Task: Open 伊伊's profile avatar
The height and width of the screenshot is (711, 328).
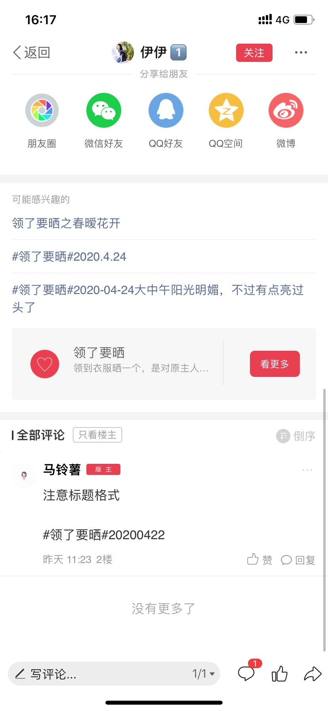Action: click(123, 52)
